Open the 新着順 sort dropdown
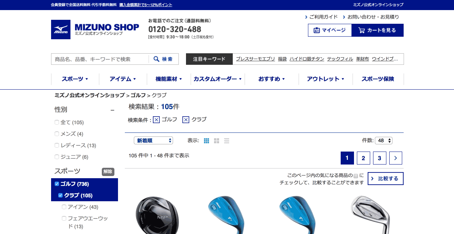Image resolution: width=454 pixels, height=234 pixels. 153,140
